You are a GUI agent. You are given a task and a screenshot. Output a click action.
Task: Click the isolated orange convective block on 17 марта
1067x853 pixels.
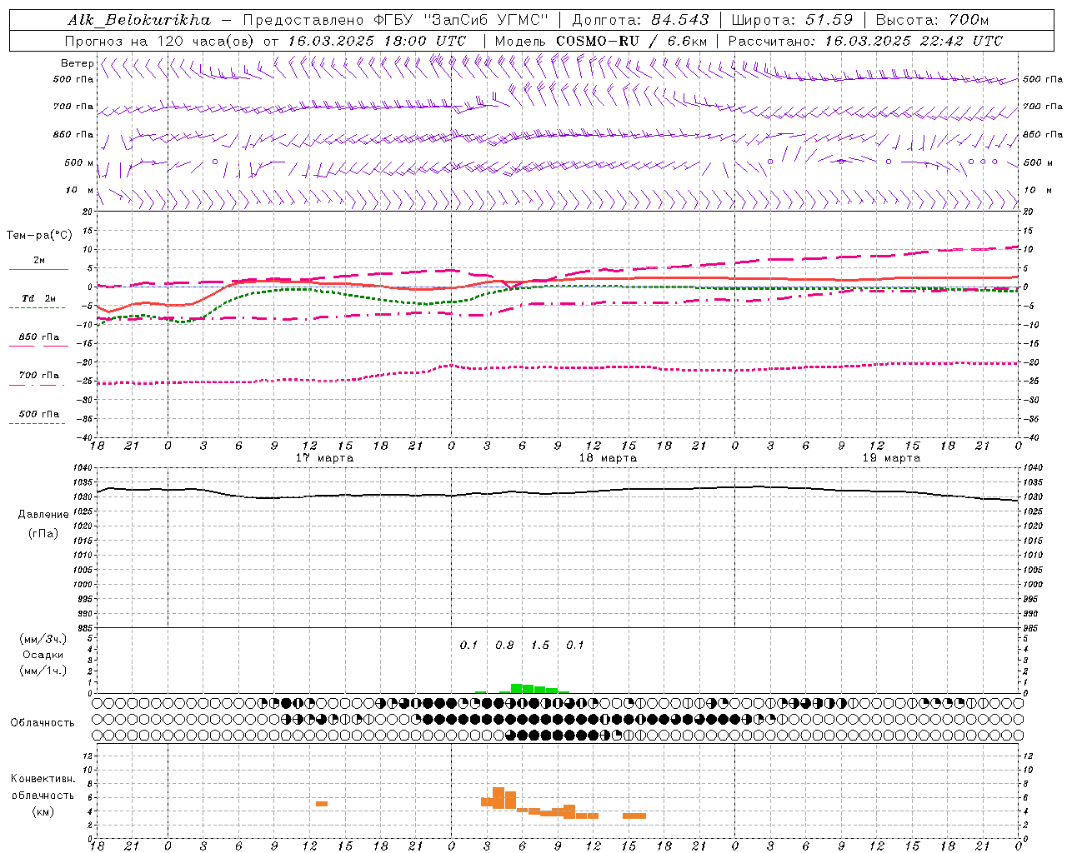pyautogui.click(x=322, y=804)
